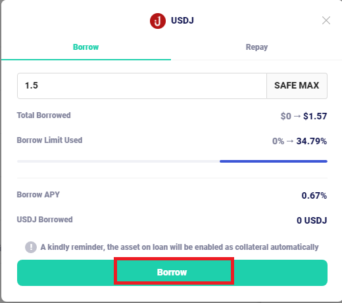Switch to the Repay tab

(256, 47)
